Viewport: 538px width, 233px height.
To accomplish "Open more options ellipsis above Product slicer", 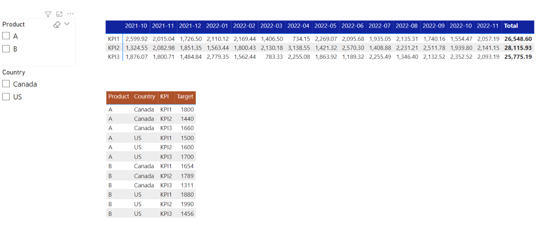I will (x=70, y=14).
